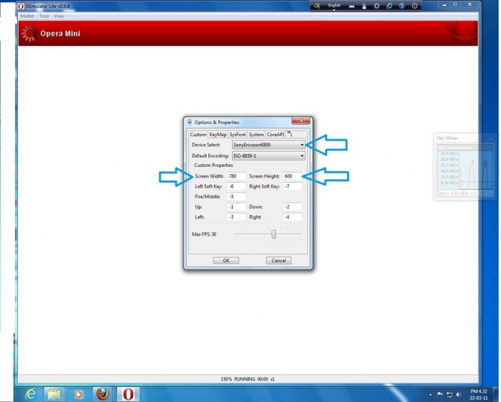Open Windows Explorer folder icon in taskbar
Screen dimensions: 501x402
54,394
